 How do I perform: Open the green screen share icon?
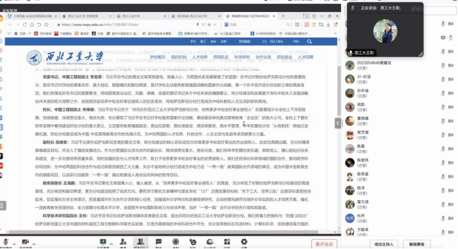point(103,242)
